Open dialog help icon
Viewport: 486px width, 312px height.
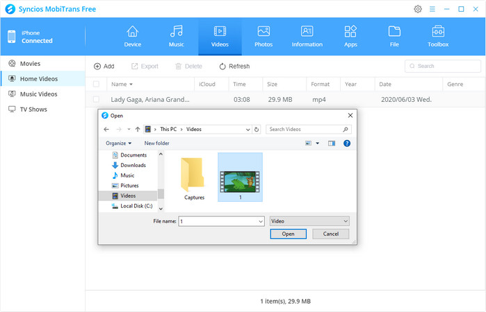[x=347, y=143]
